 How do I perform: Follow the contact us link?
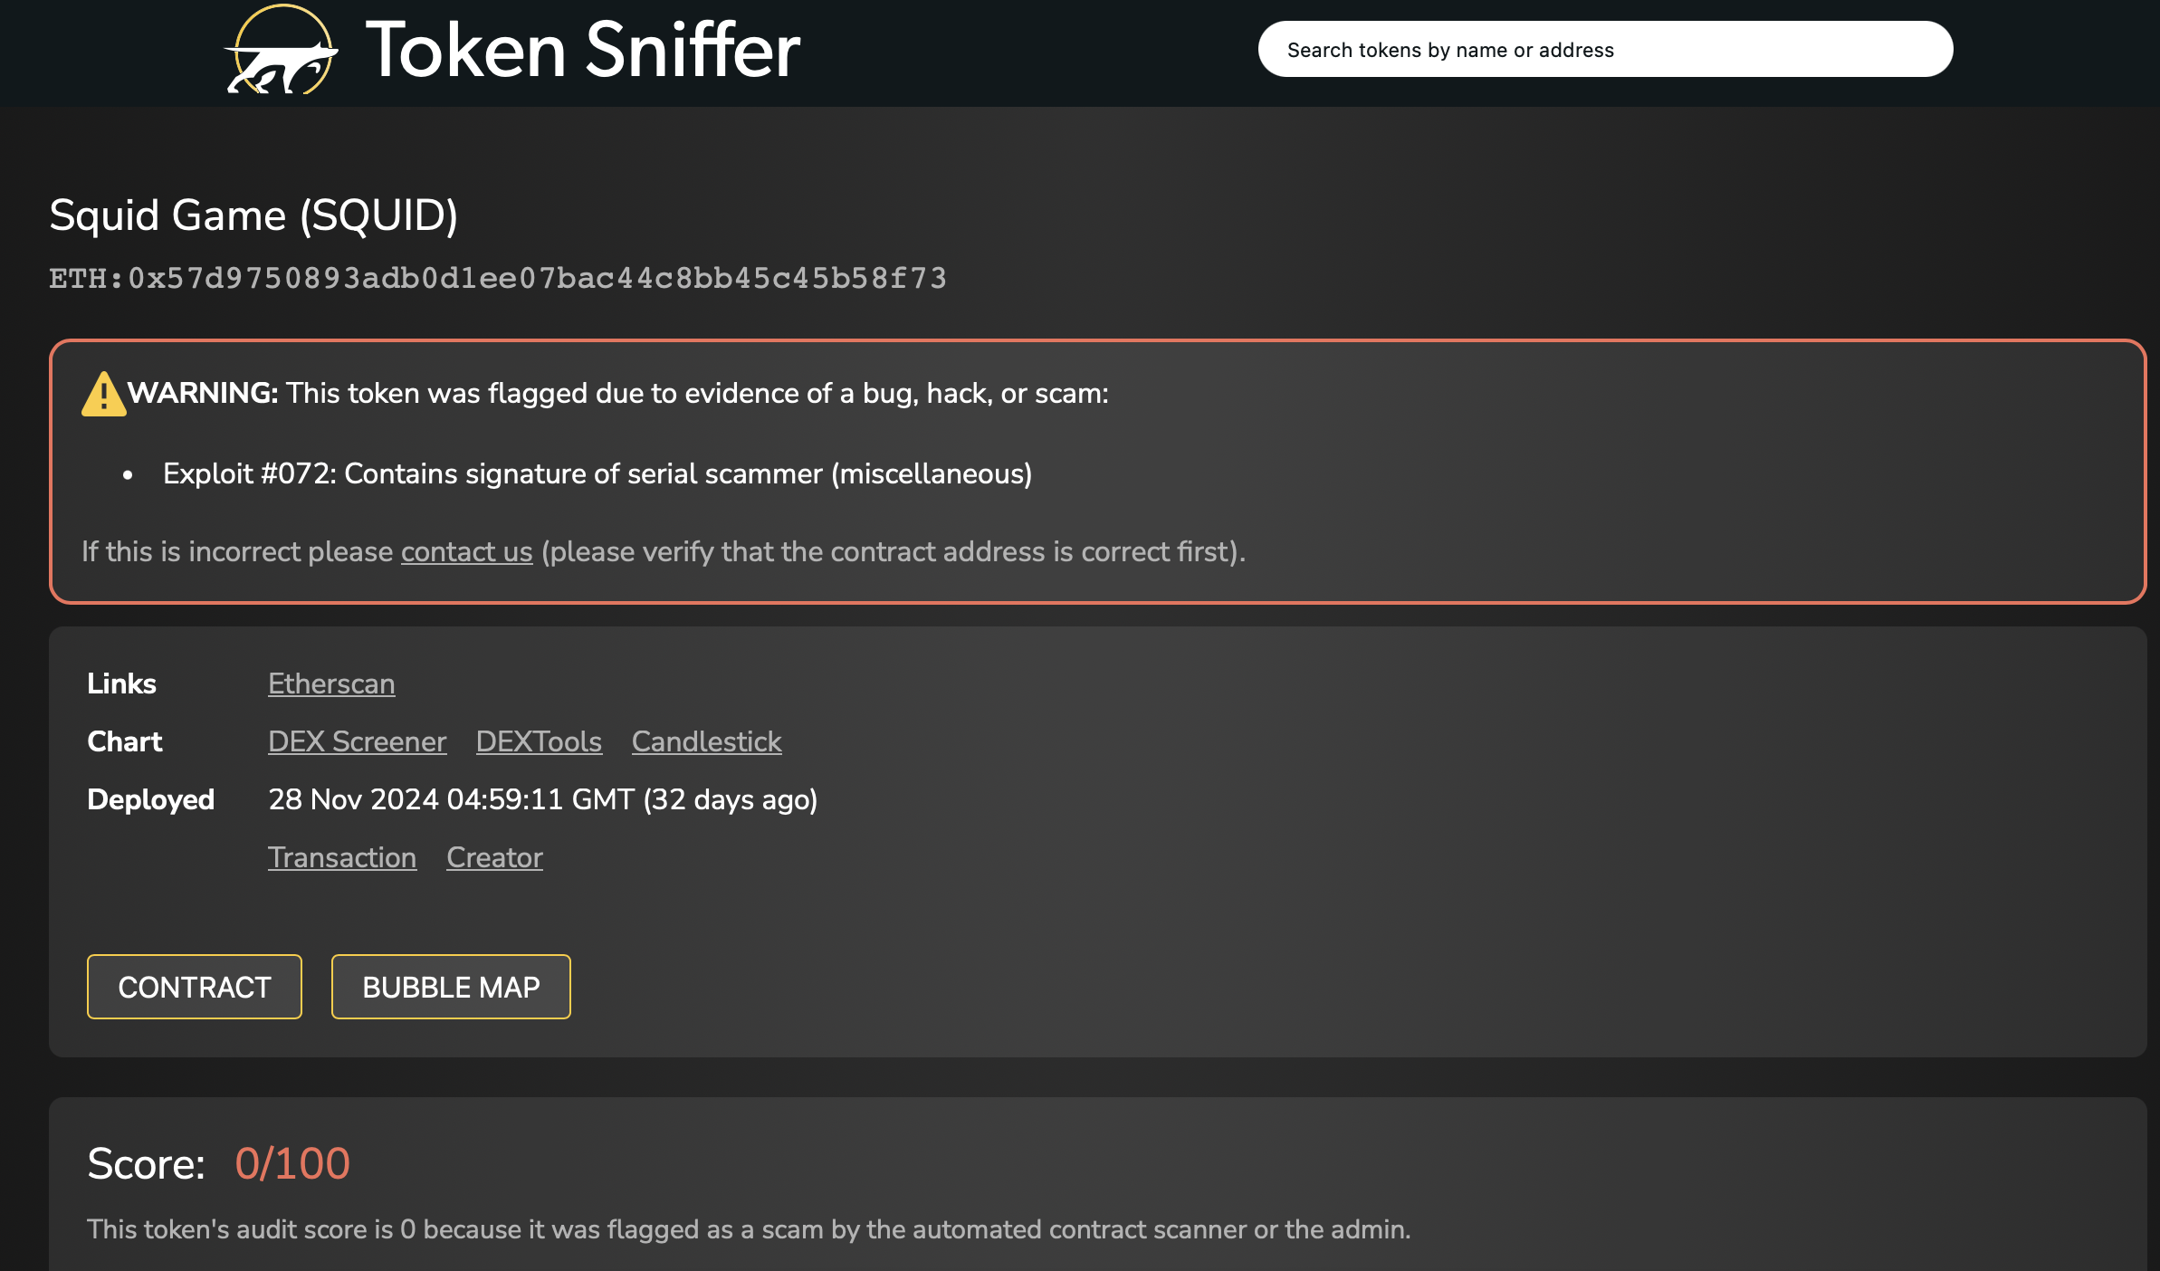(x=466, y=551)
